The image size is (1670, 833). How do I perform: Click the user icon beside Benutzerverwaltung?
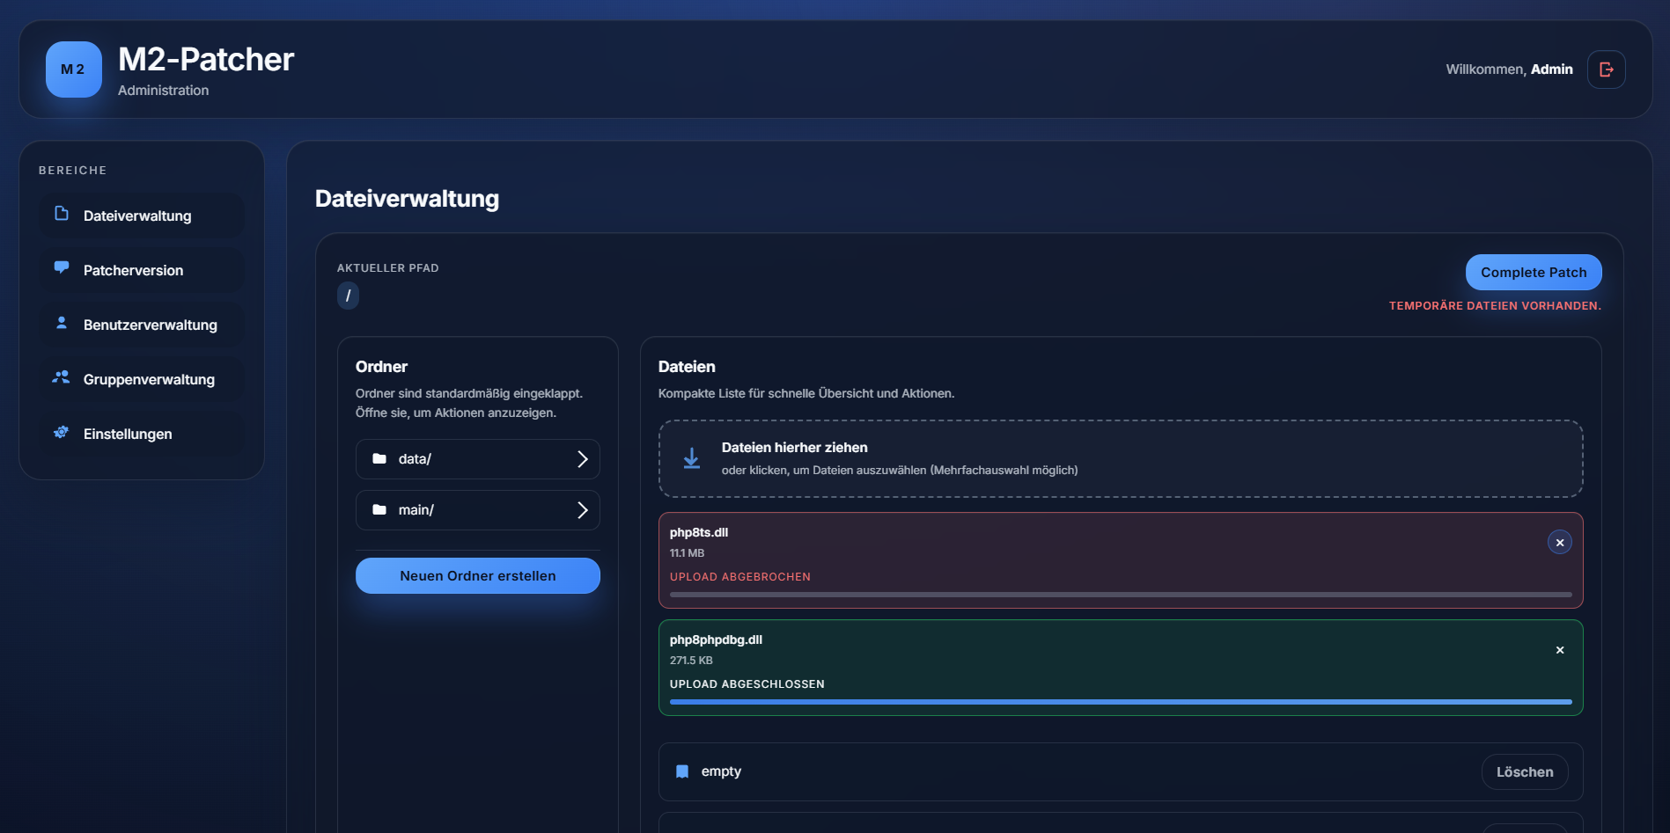click(x=62, y=323)
